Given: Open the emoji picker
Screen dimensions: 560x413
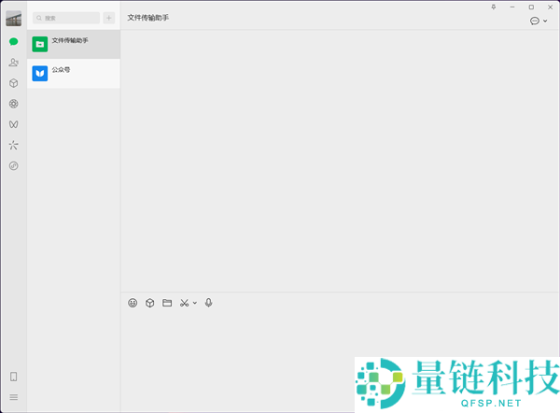Looking at the screenshot, I should (x=133, y=303).
